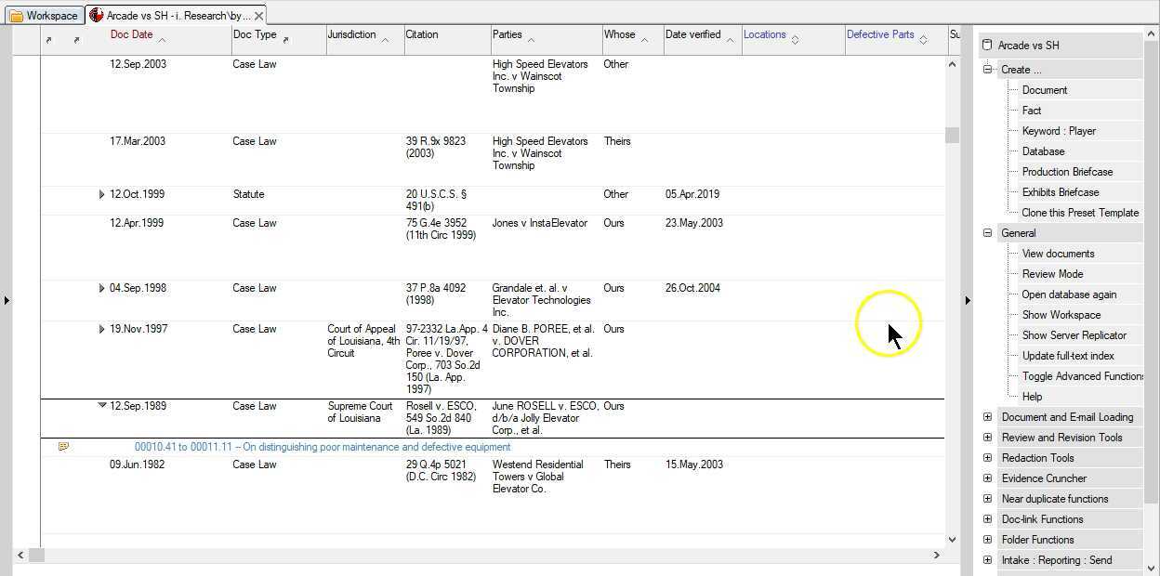Choose Open database again

click(x=1069, y=295)
